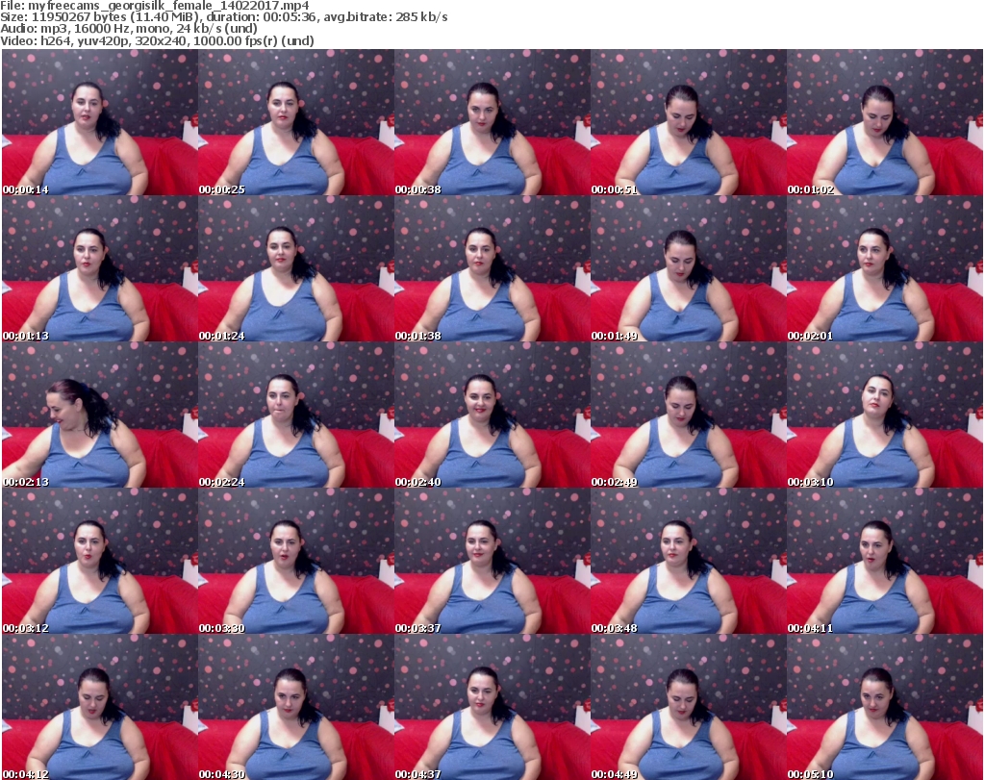Select the thumbnail stamped 00:00:51
985x780 pixels.
(x=689, y=122)
